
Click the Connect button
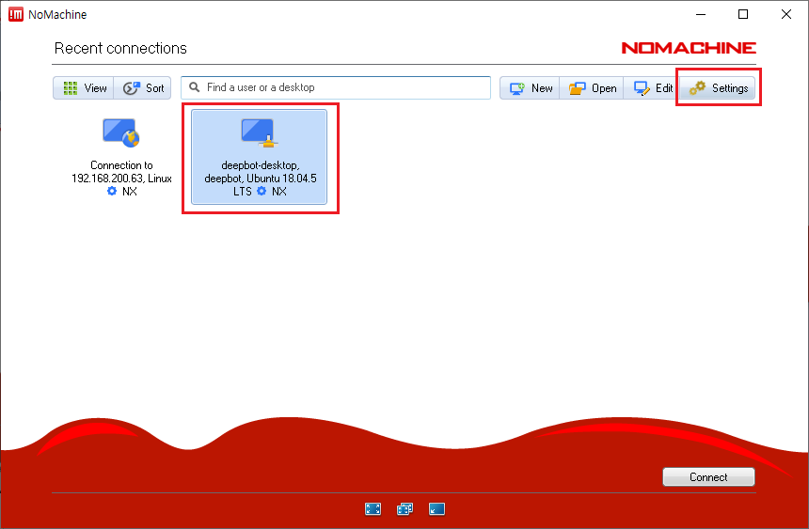[708, 477]
